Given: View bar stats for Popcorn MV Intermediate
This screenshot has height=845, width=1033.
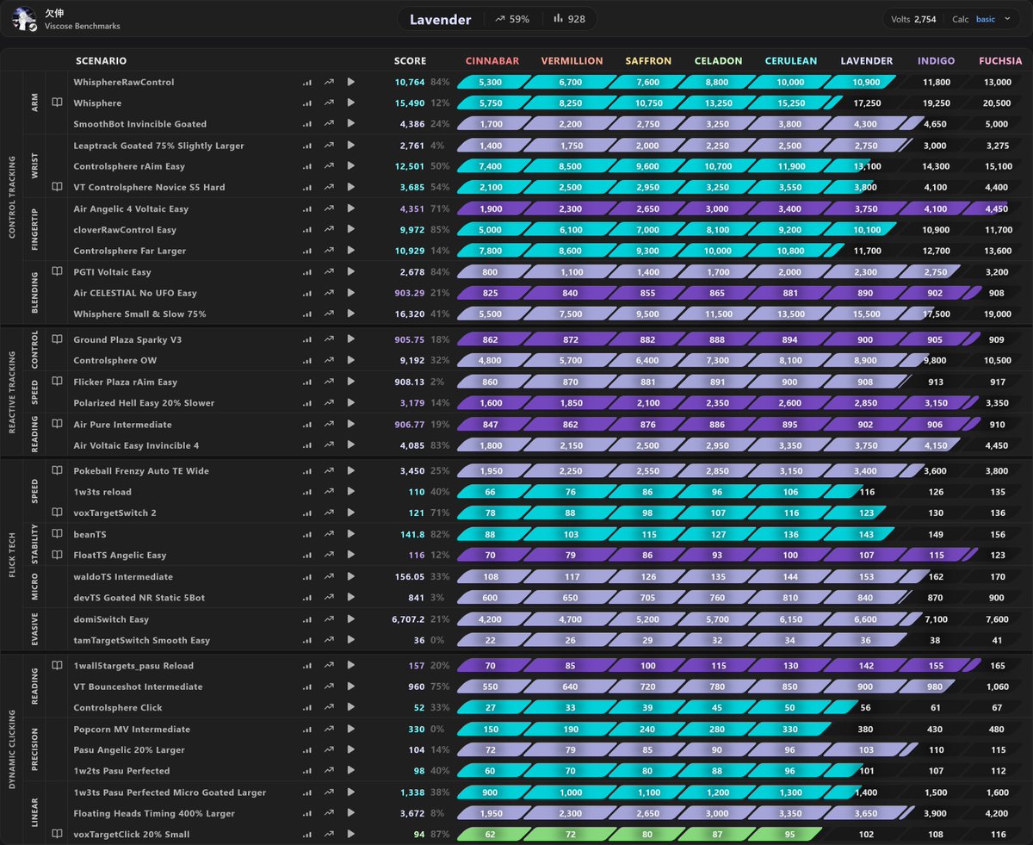Looking at the screenshot, I should 307,730.
